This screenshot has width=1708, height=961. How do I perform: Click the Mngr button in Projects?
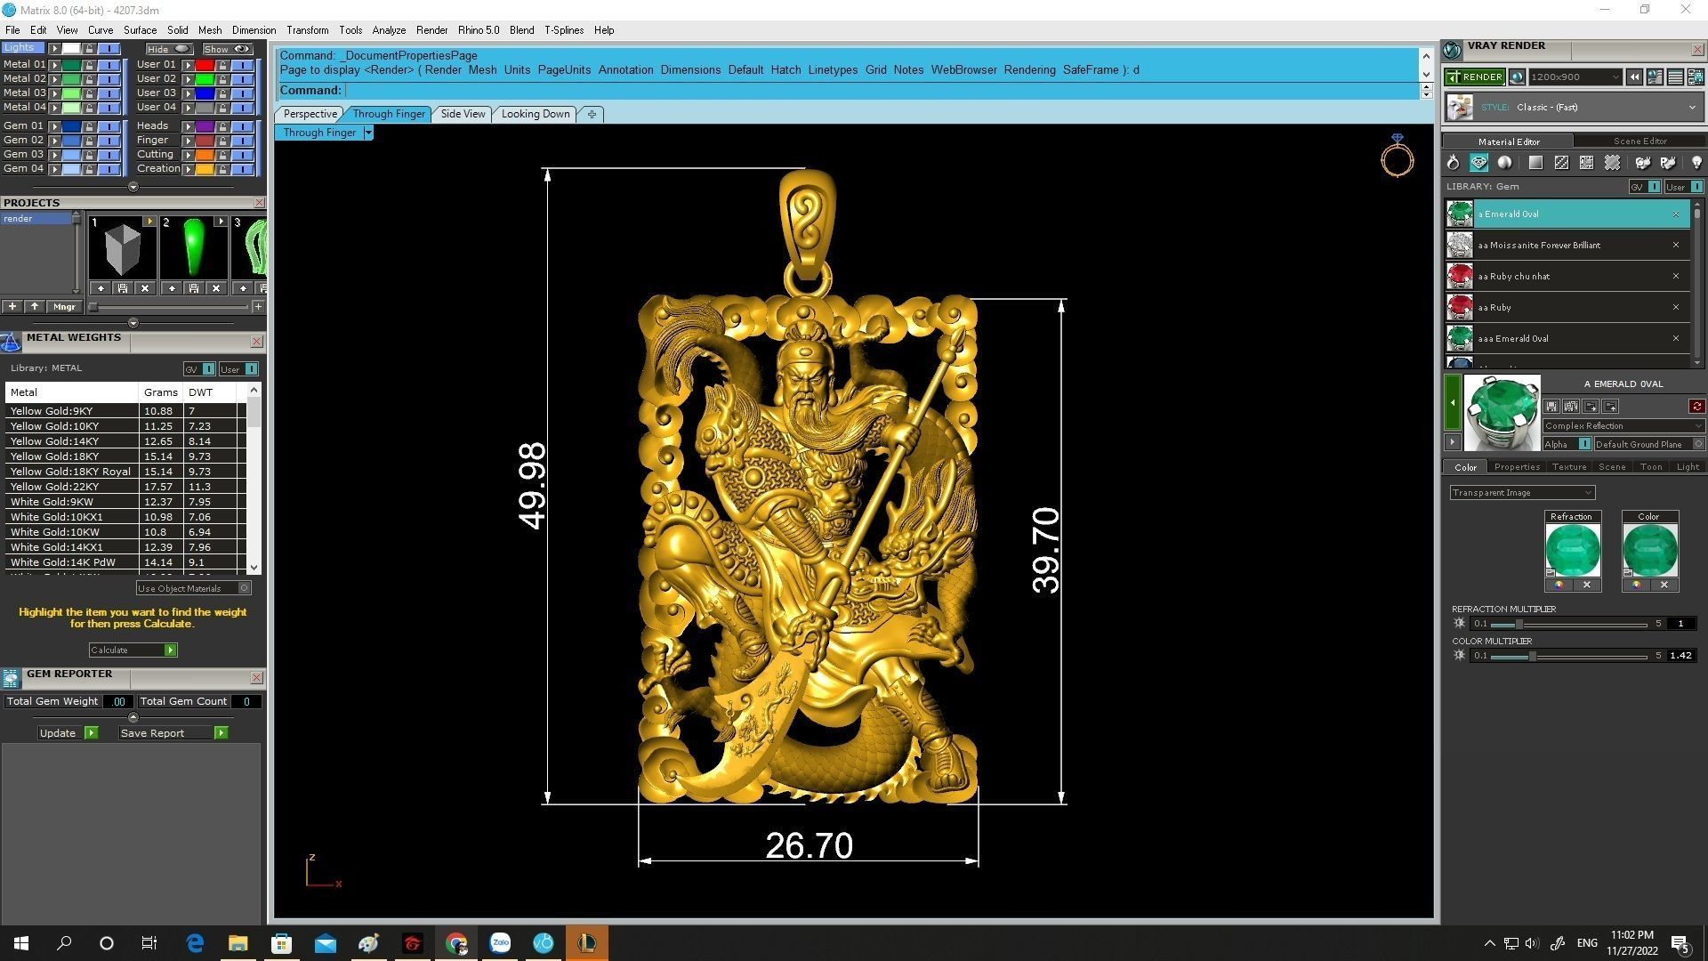pyautogui.click(x=64, y=307)
